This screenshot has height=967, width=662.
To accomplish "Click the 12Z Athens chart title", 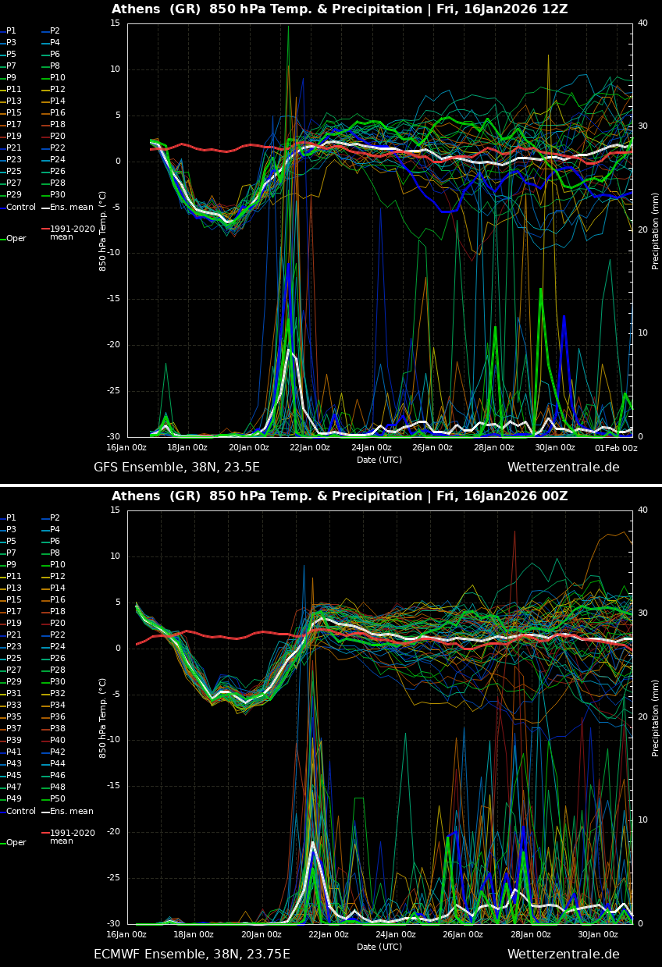I will [340, 9].
